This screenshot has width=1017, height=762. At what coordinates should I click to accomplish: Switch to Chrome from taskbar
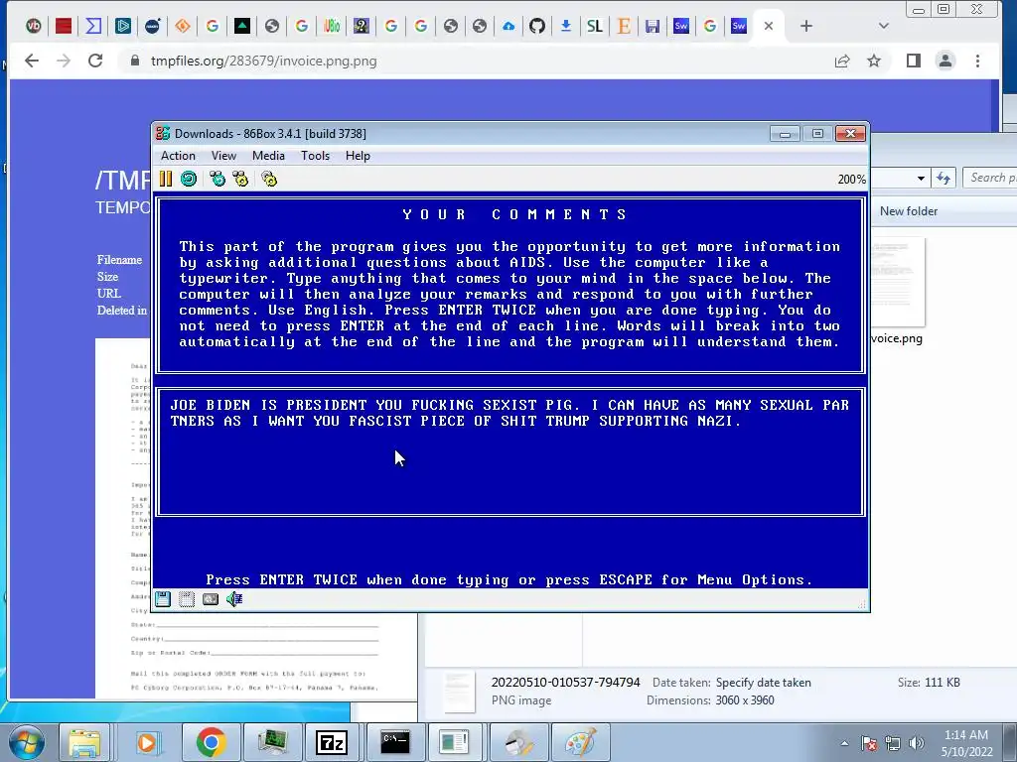[x=211, y=742]
